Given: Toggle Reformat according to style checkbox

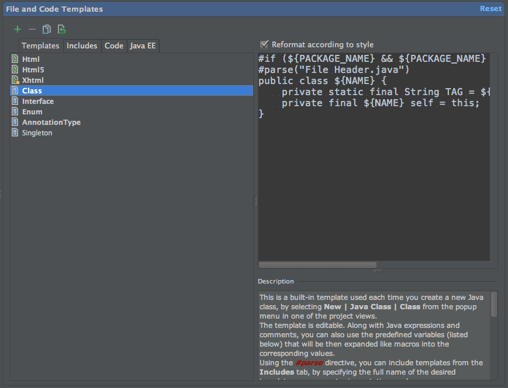Looking at the screenshot, I should click(264, 44).
